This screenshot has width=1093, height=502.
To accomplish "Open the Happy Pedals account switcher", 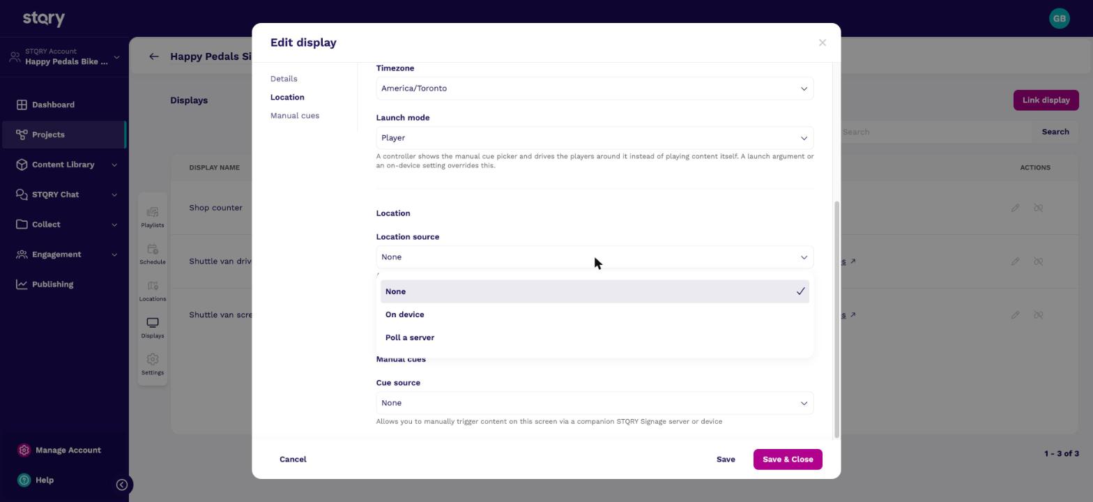I will (x=64, y=57).
